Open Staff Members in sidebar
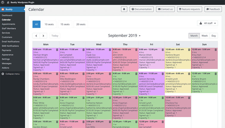225x128 pixels. point(9,29)
